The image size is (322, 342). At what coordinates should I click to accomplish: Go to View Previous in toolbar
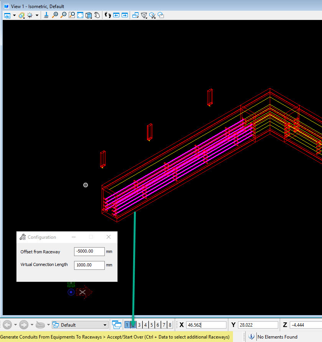pos(116,15)
